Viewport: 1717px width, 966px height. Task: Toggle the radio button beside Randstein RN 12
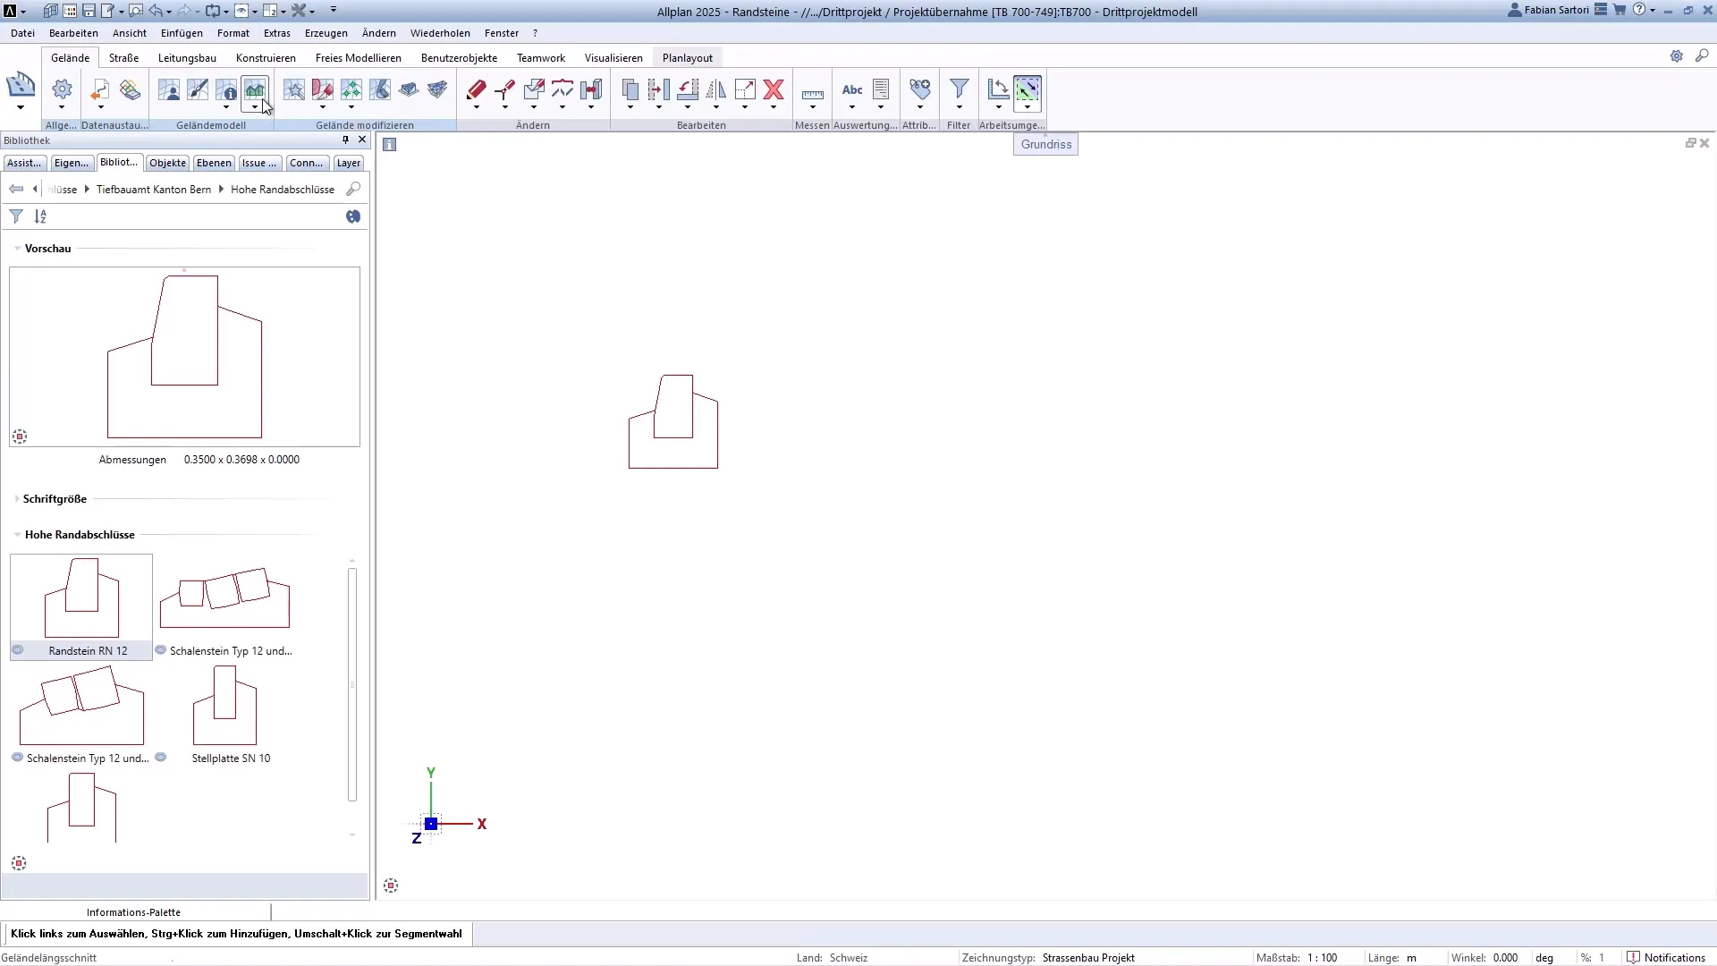coord(18,650)
